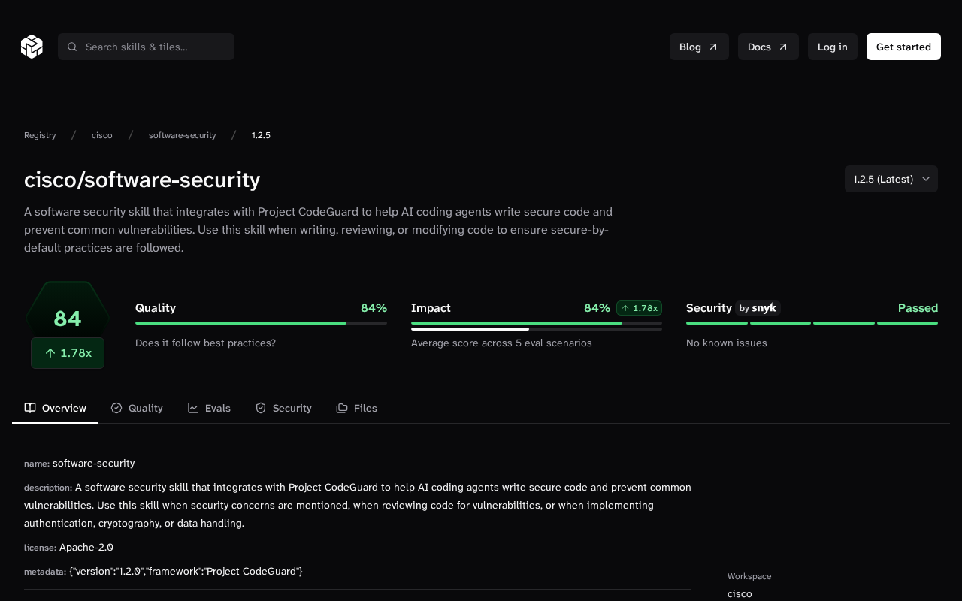
Task: Click the Quality progress bar
Action: coord(261,323)
